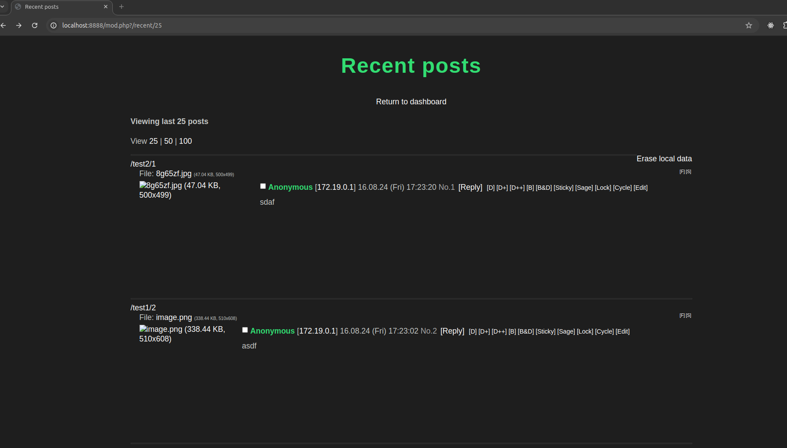787x448 pixels.
Task: Open the /test2/1 thread link
Action: tap(143, 164)
